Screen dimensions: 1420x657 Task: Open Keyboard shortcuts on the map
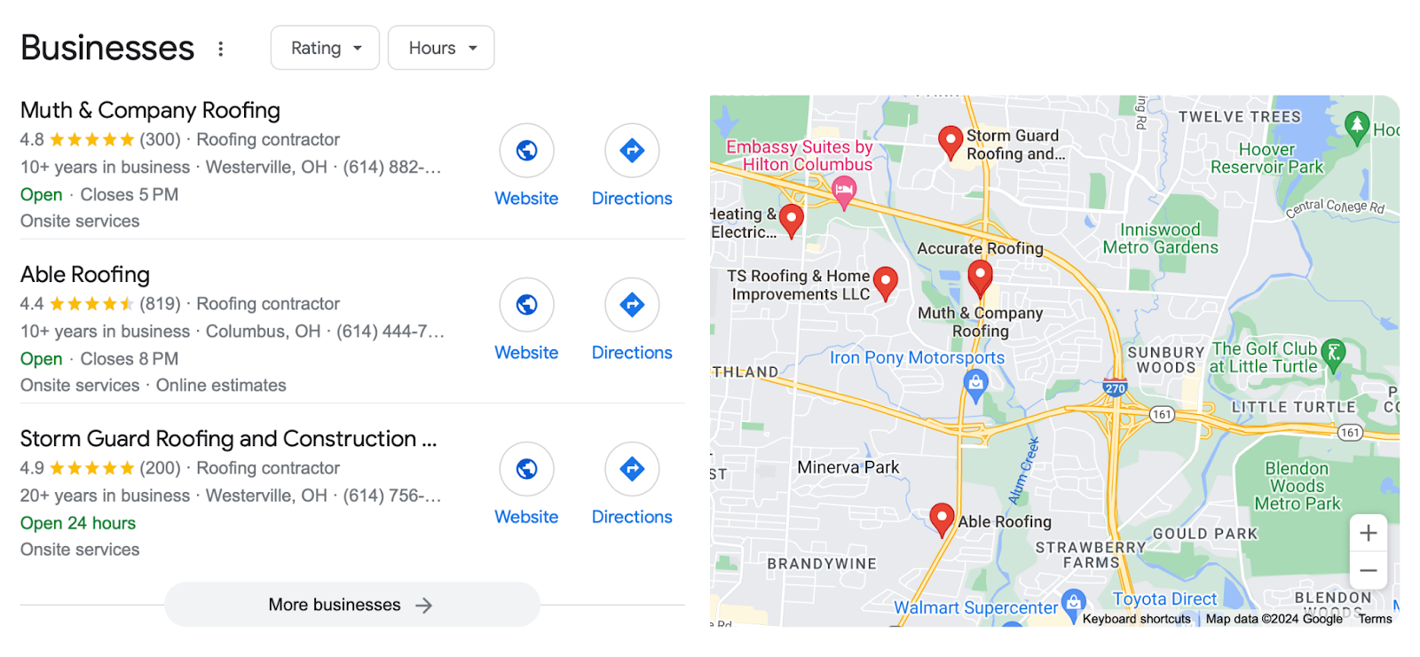tap(1136, 619)
